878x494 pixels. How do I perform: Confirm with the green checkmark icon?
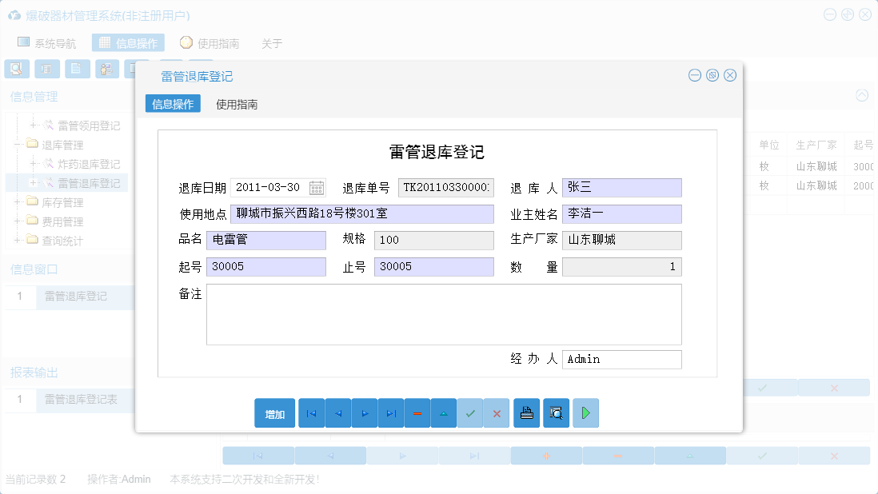pyautogui.click(x=470, y=413)
